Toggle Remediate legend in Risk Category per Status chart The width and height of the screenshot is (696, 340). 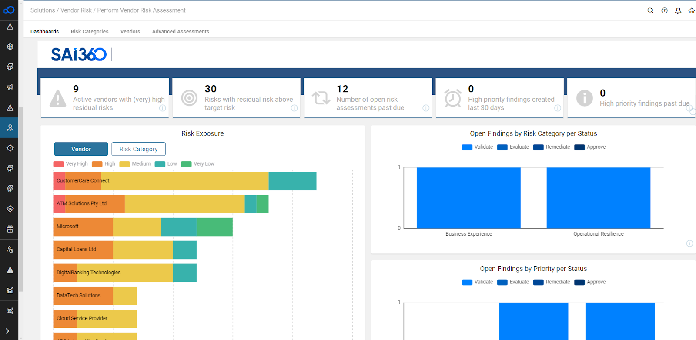(552, 147)
